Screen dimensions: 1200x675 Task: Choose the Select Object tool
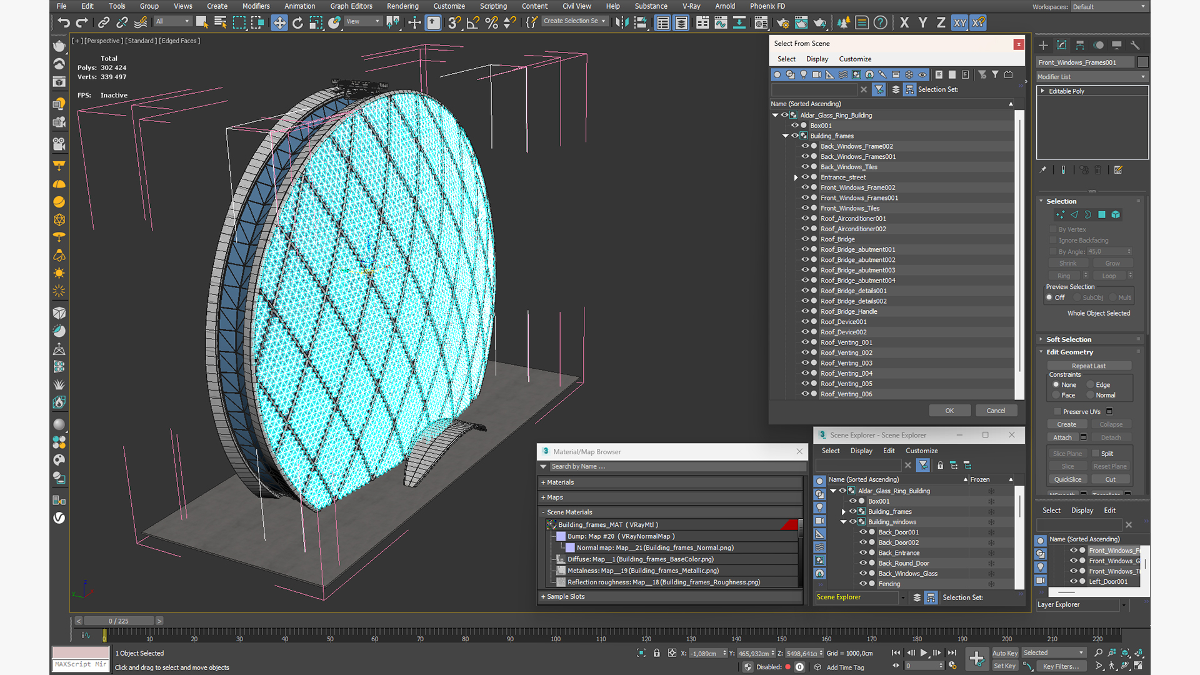202,23
